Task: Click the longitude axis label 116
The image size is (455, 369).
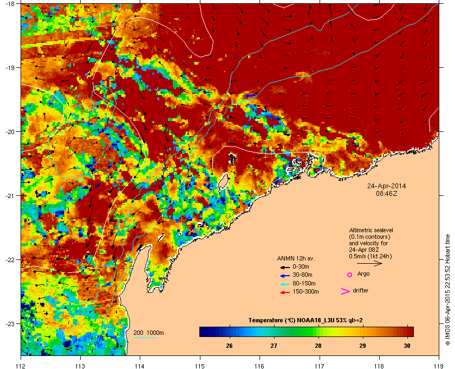Action: point(259,366)
